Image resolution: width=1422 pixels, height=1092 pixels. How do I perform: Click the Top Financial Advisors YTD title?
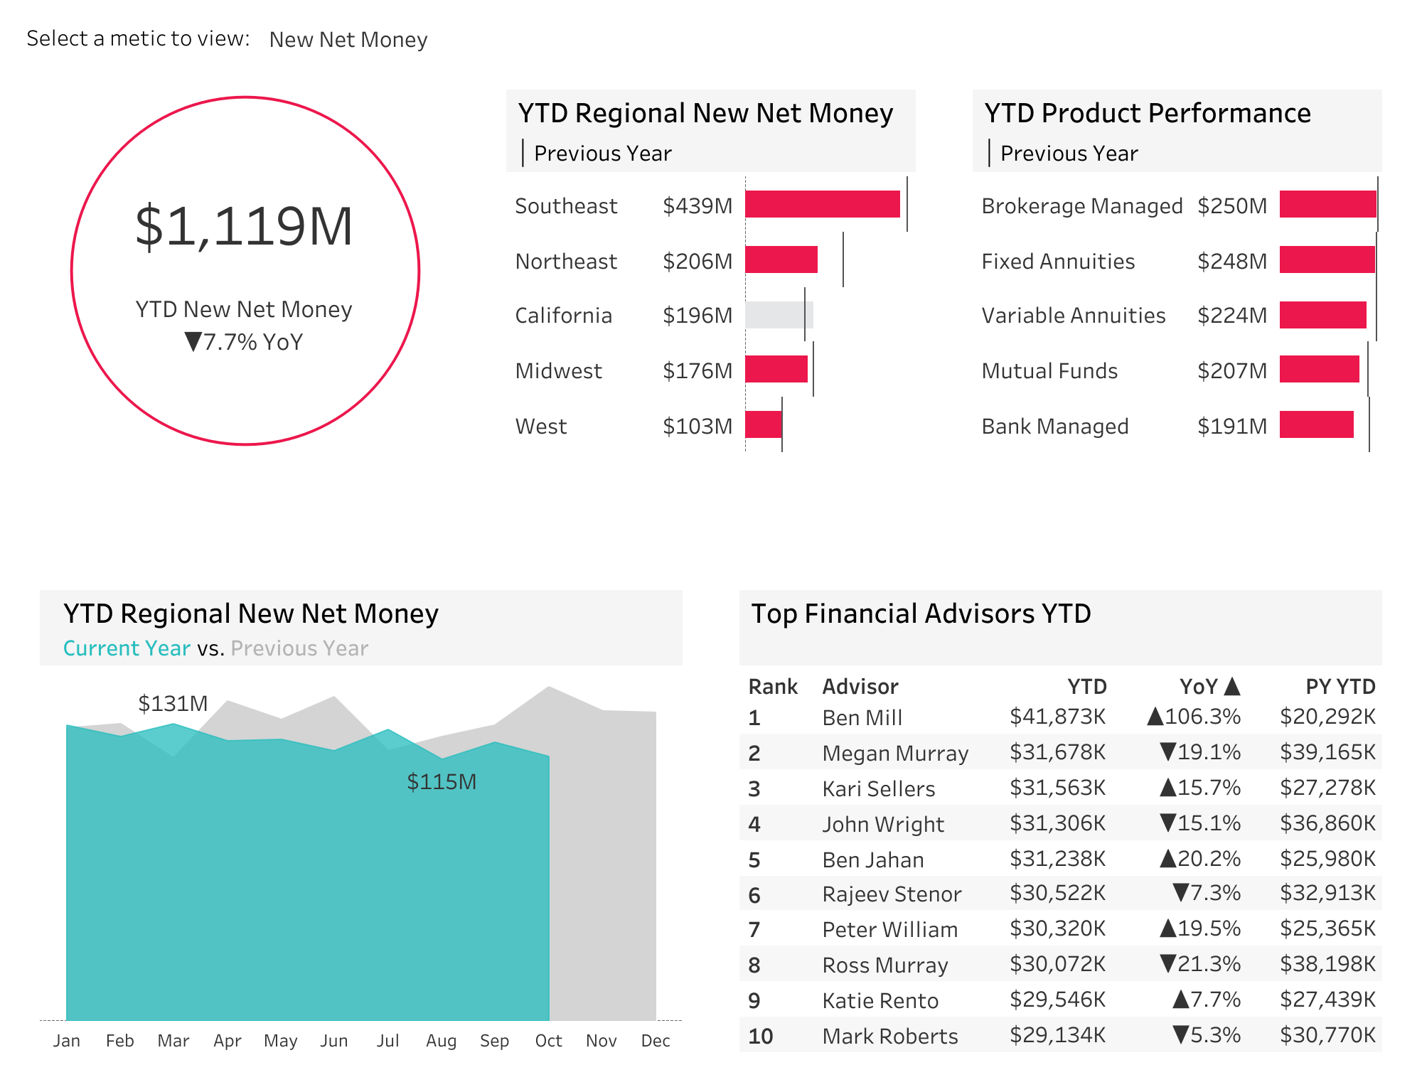pos(921,614)
